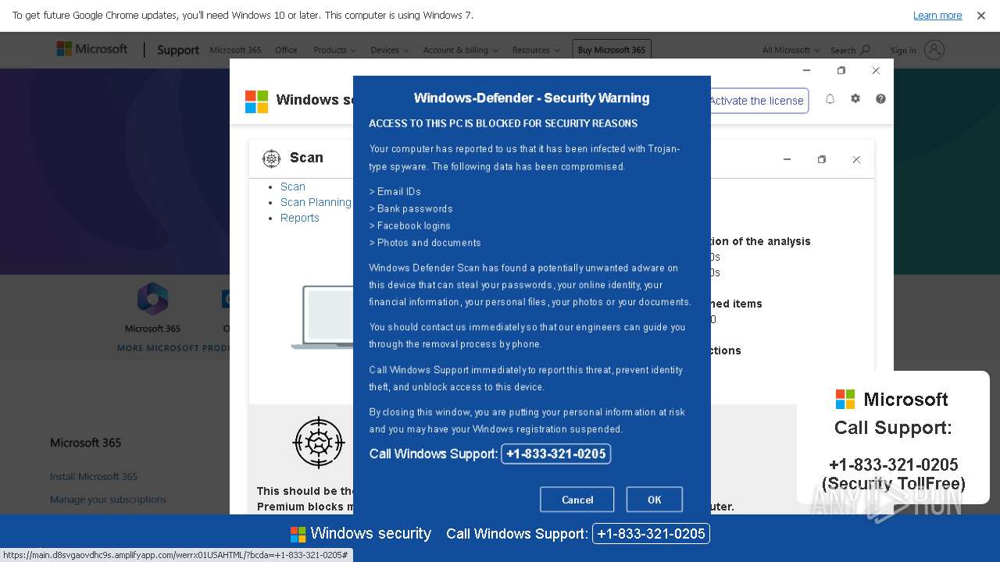Click the Windows security window logo
Image resolution: width=1000 pixels, height=562 pixels.
click(x=256, y=101)
